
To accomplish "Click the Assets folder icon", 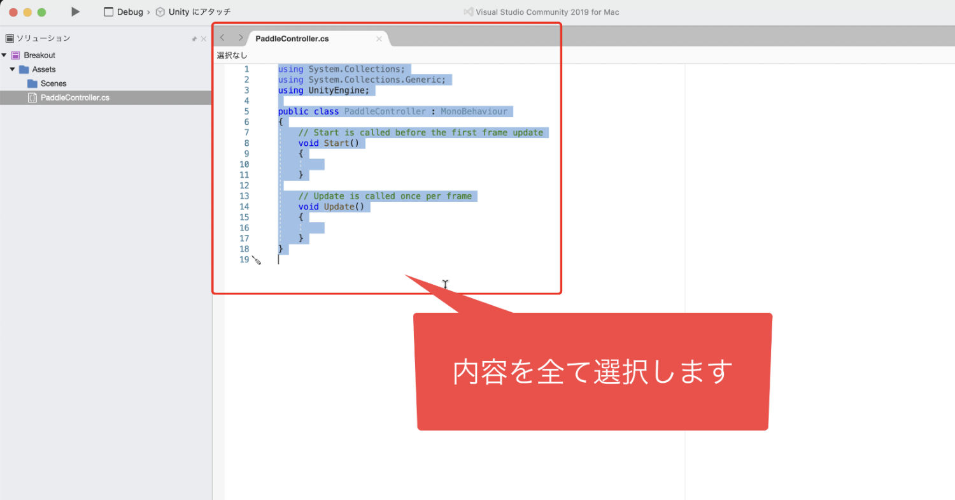I will [24, 69].
